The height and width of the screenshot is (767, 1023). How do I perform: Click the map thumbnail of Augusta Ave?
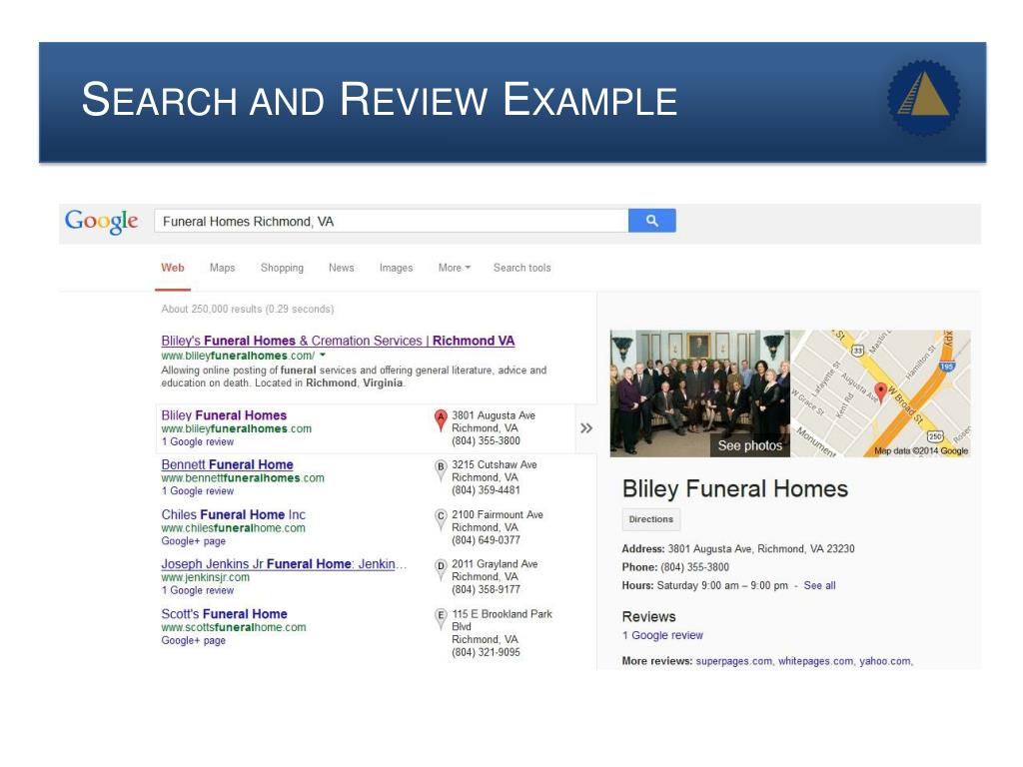[881, 393]
